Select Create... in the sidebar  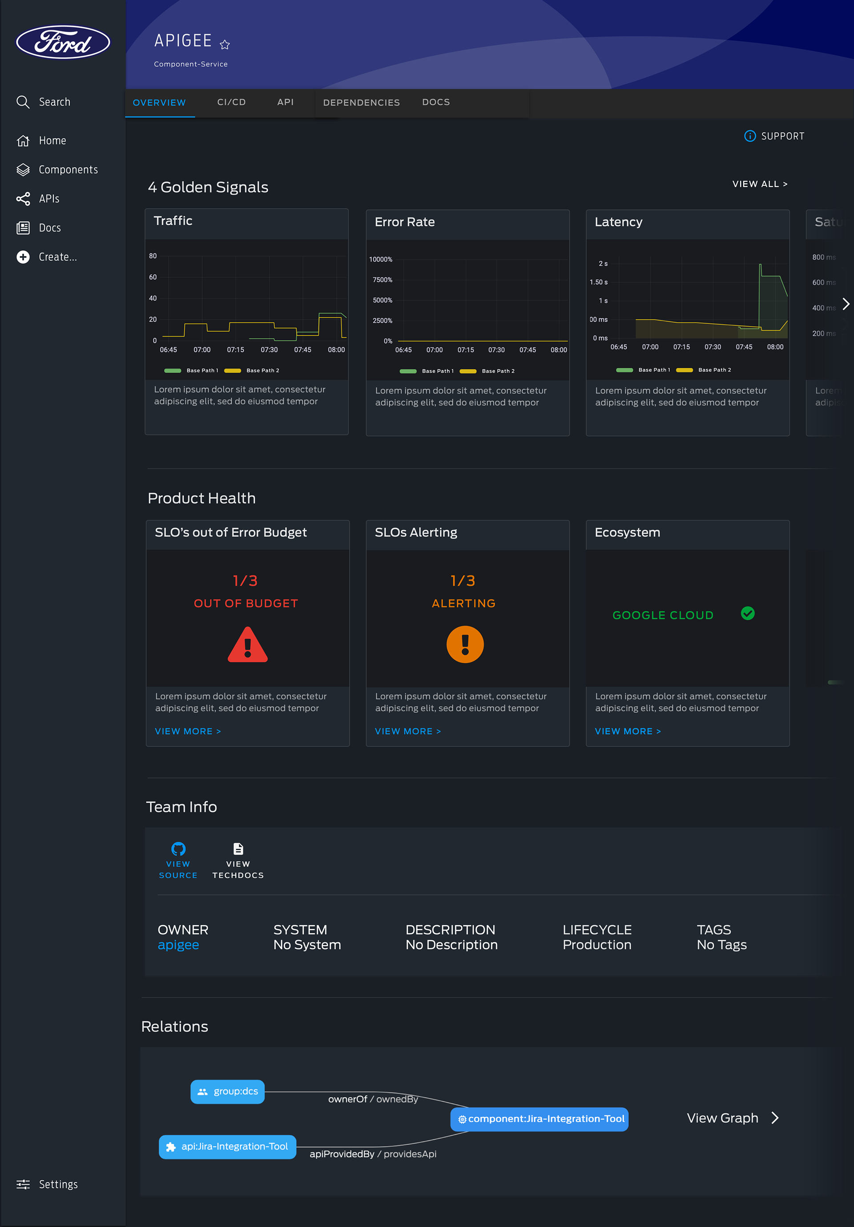[58, 257]
